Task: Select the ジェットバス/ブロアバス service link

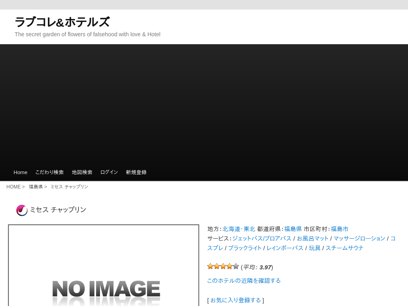Action: pos(262,238)
